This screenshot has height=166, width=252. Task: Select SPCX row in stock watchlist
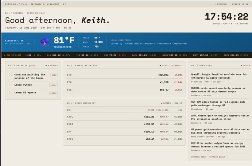125,139
